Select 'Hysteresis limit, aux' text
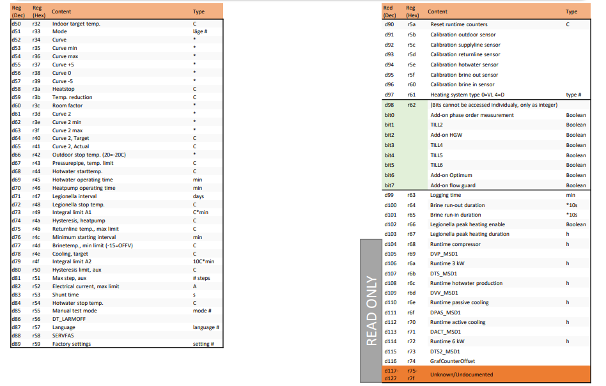This screenshot has height=386, width=606. pyautogui.click(x=77, y=270)
